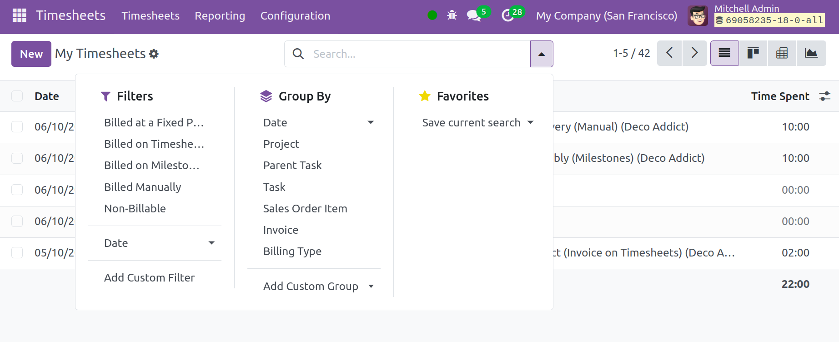Click the New button

click(x=31, y=54)
